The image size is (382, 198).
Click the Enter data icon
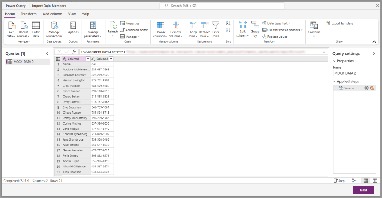point(36,29)
